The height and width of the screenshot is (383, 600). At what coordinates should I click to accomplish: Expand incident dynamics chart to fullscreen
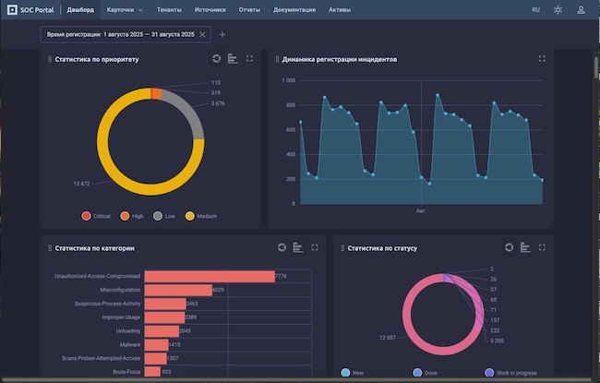(x=542, y=58)
